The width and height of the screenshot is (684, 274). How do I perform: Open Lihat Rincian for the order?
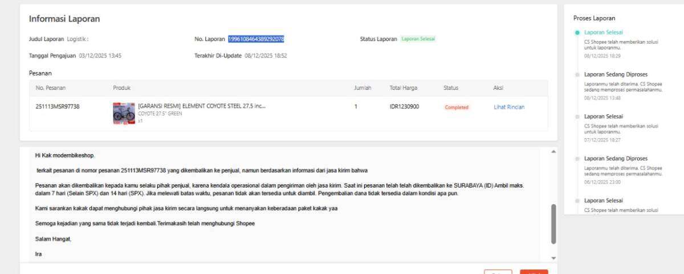pos(508,107)
